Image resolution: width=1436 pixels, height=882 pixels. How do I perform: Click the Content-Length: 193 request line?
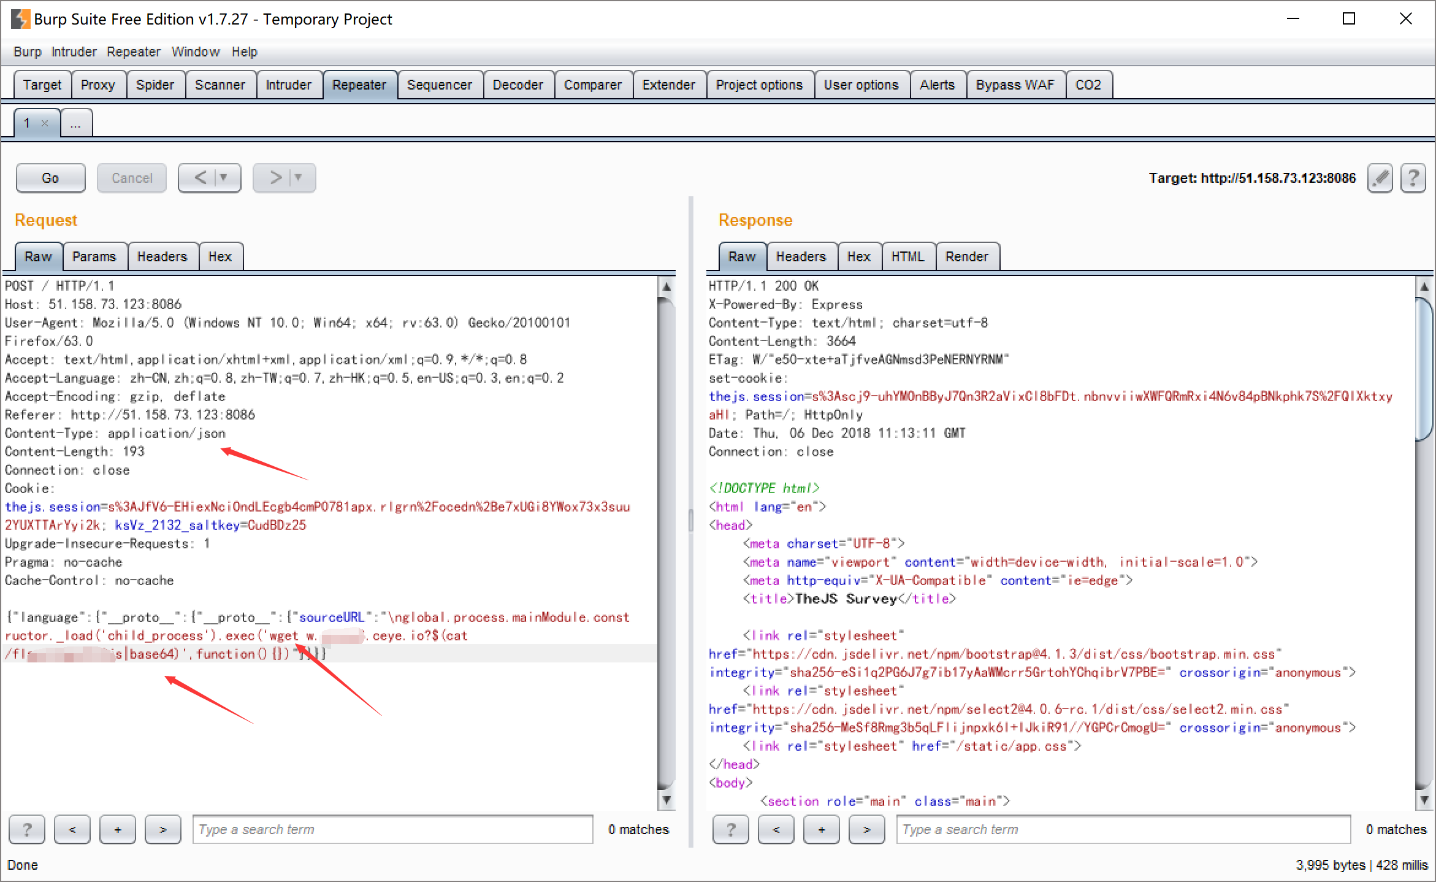coord(75,452)
